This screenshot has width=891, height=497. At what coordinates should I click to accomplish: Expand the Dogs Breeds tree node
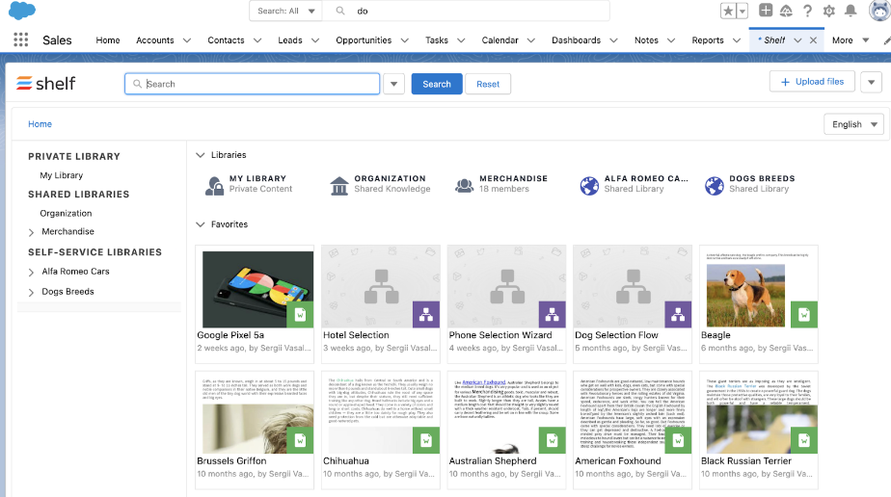click(31, 293)
